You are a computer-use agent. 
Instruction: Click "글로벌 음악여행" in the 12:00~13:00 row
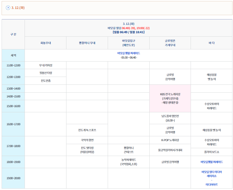[170, 77]
